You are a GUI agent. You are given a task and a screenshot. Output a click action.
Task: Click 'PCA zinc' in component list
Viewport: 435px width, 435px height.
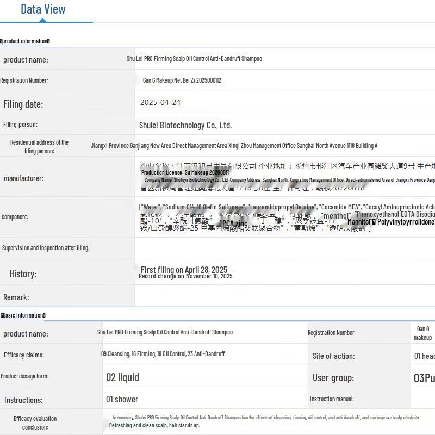[x=234, y=223]
